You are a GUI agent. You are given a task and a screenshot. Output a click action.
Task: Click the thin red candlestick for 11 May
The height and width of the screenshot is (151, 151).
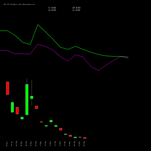pos(41,122)
